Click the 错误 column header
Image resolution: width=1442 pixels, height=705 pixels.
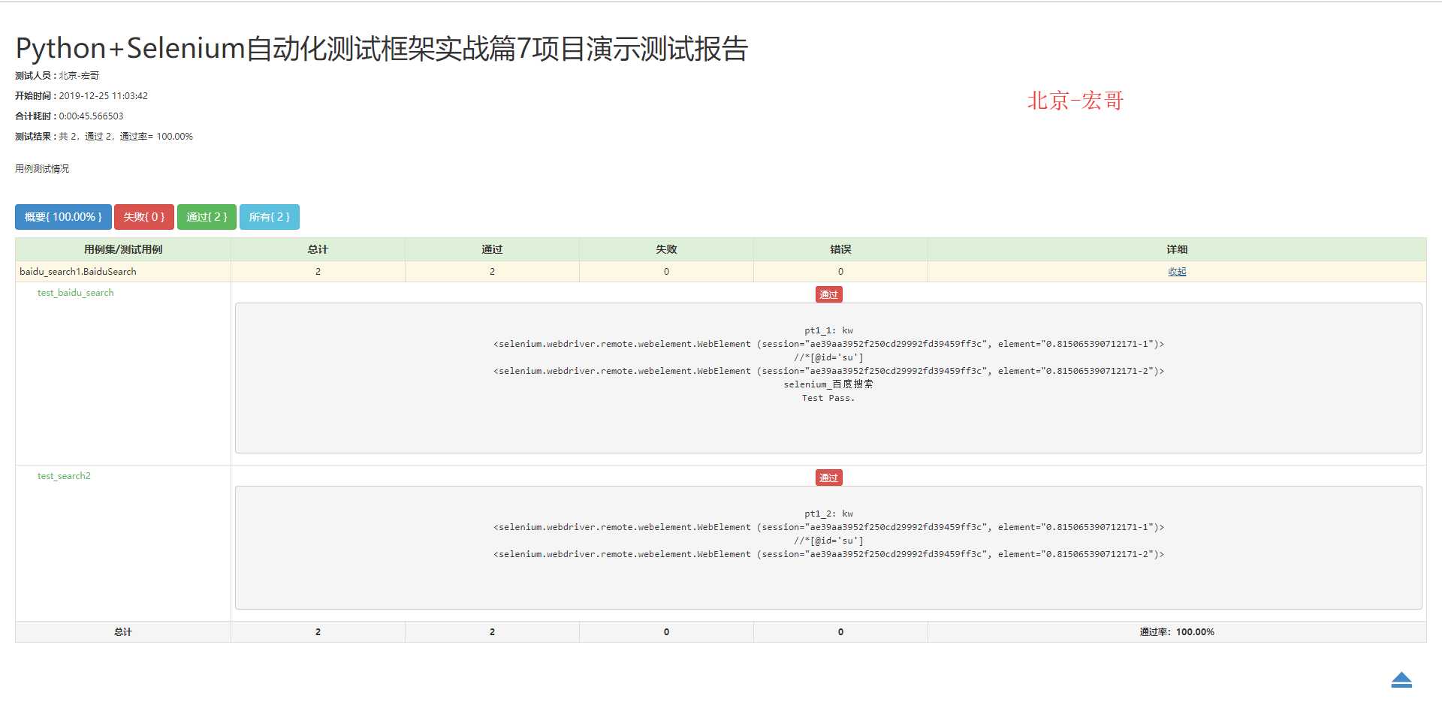coord(840,249)
